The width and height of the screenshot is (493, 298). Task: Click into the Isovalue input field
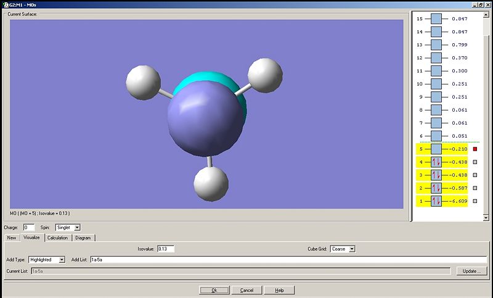[x=165, y=249]
